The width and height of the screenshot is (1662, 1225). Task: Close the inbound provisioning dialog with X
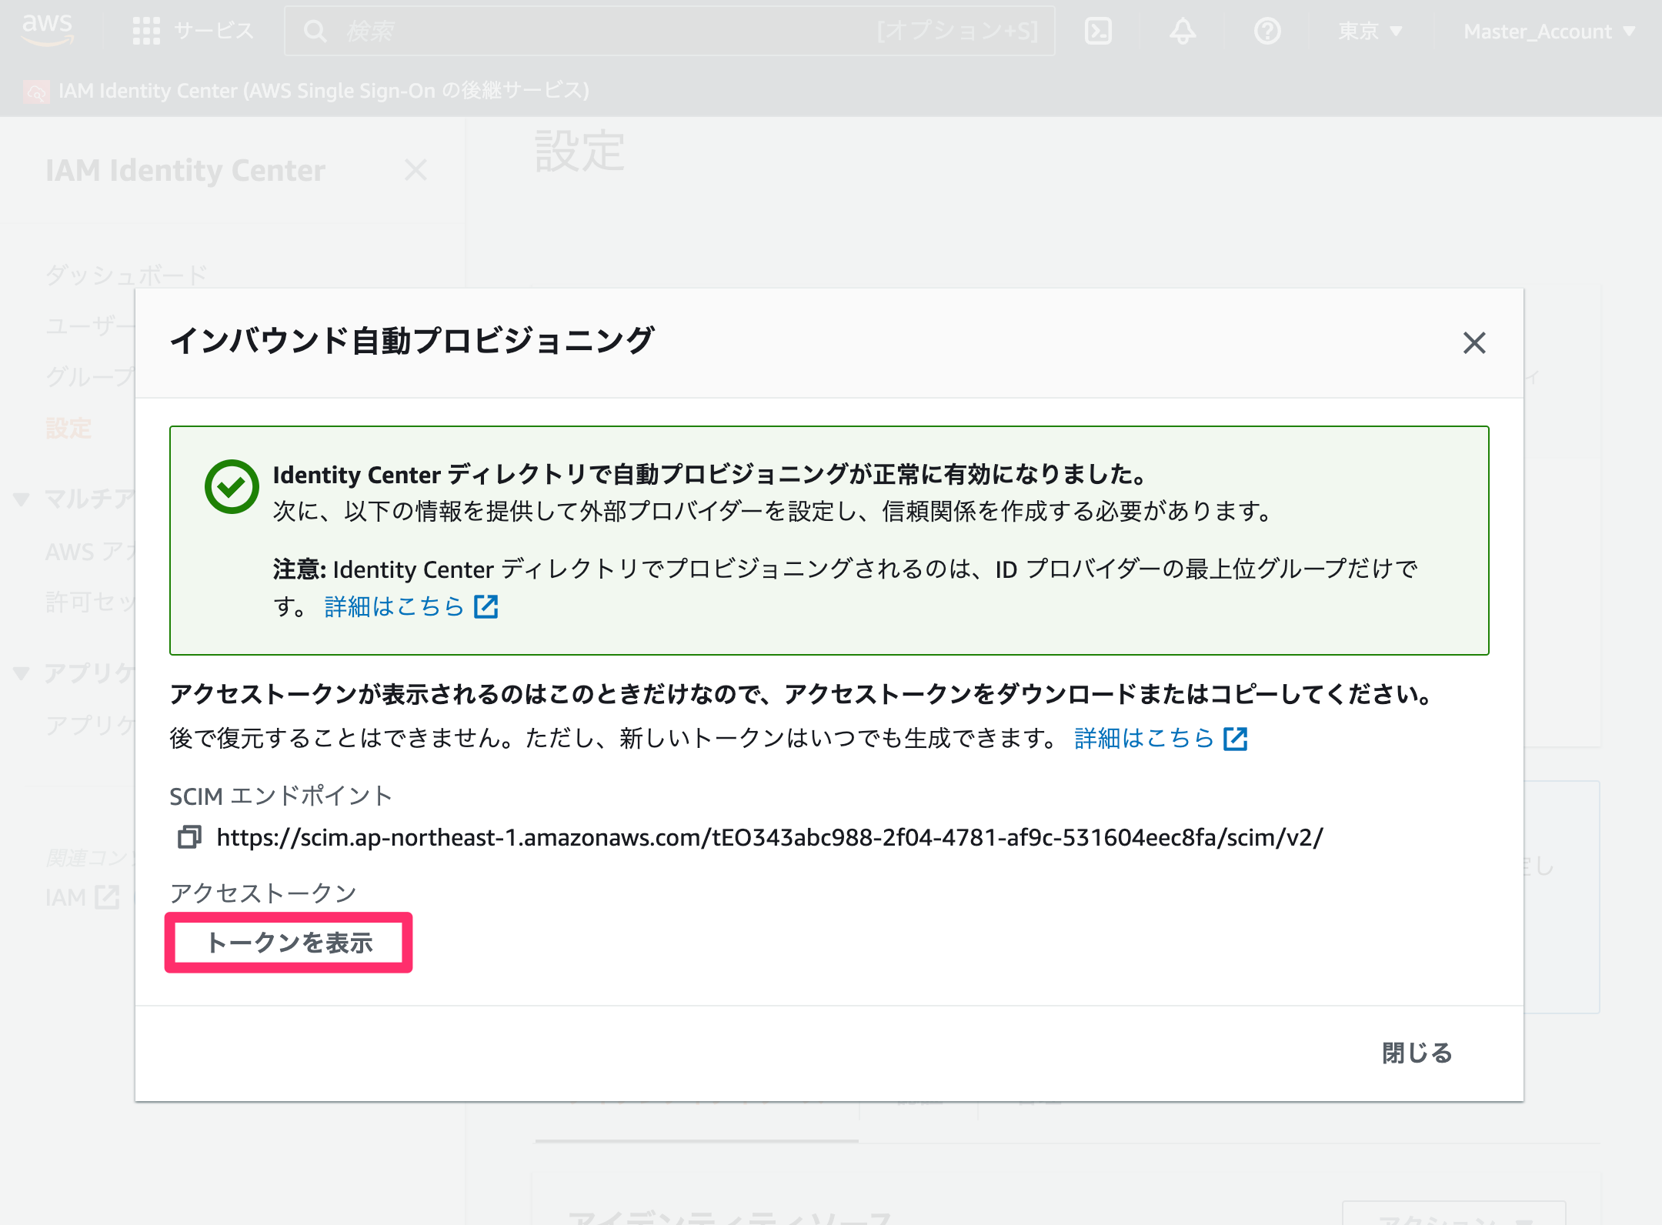(x=1473, y=342)
